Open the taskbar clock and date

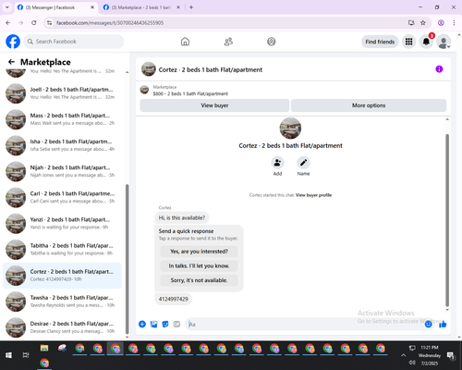click(430, 355)
